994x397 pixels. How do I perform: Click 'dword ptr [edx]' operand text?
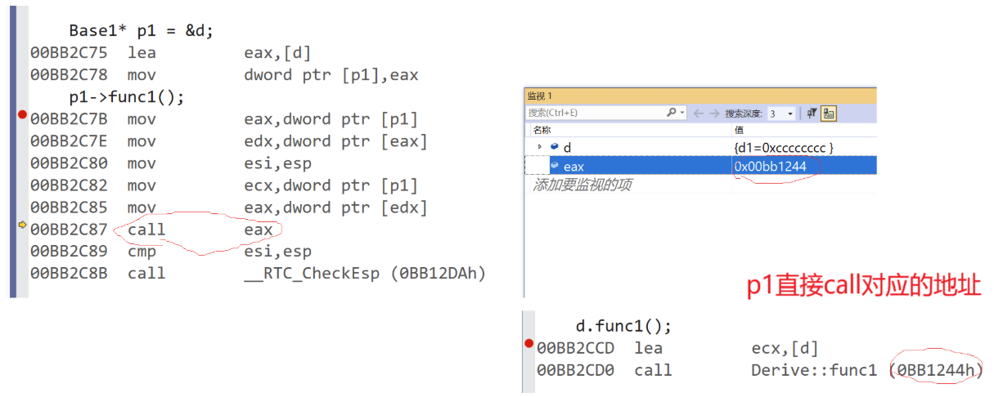click(355, 207)
